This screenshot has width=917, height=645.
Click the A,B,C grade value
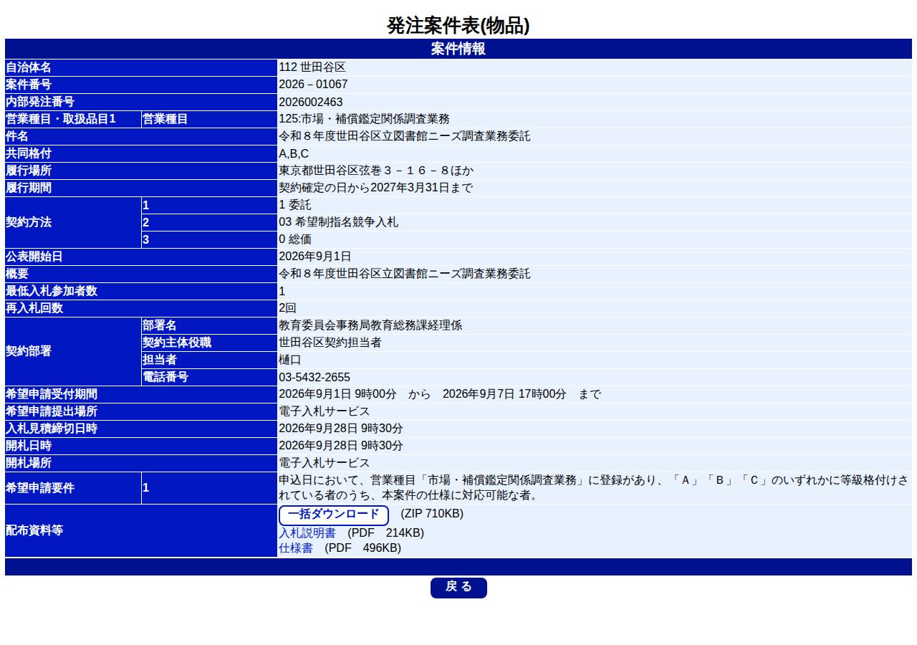click(x=294, y=153)
